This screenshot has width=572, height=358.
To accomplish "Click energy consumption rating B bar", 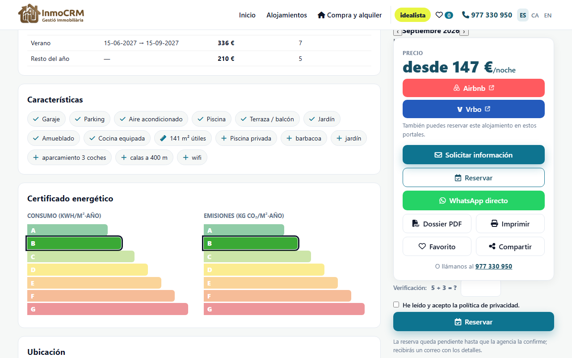I will click(74, 243).
